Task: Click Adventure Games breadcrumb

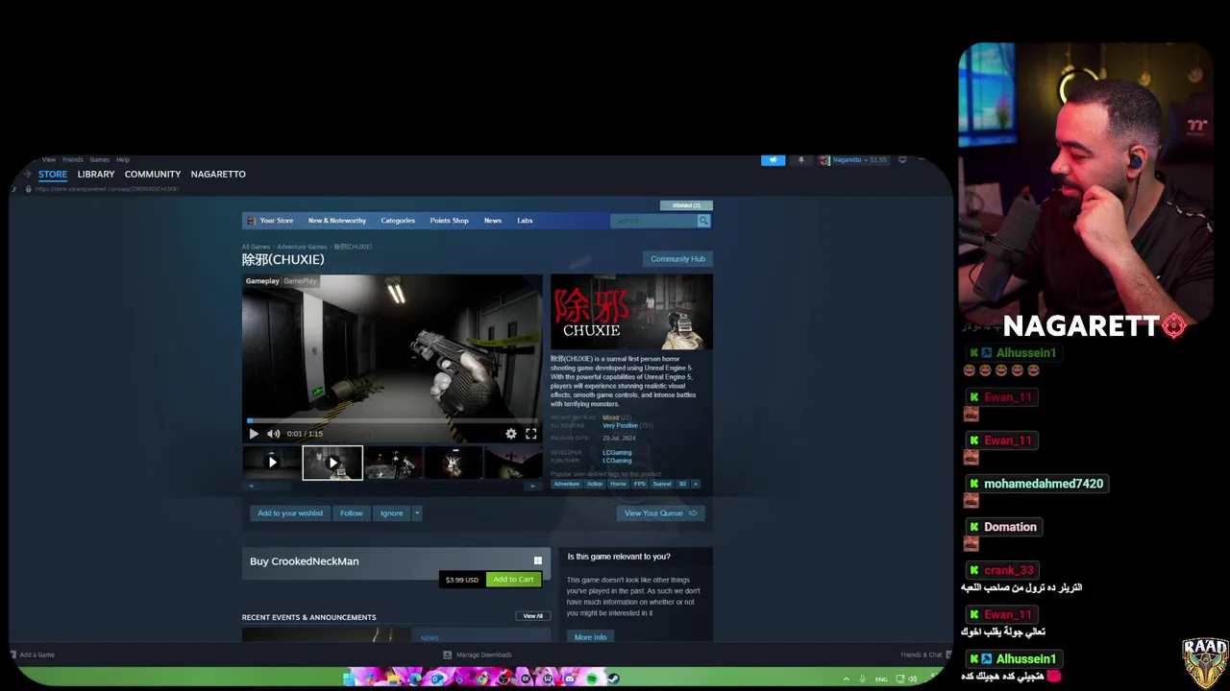Action: [x=303, y=247]
